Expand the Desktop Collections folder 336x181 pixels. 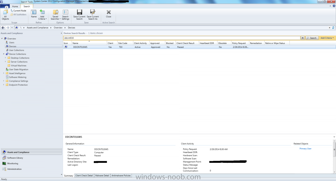[5, 58]
